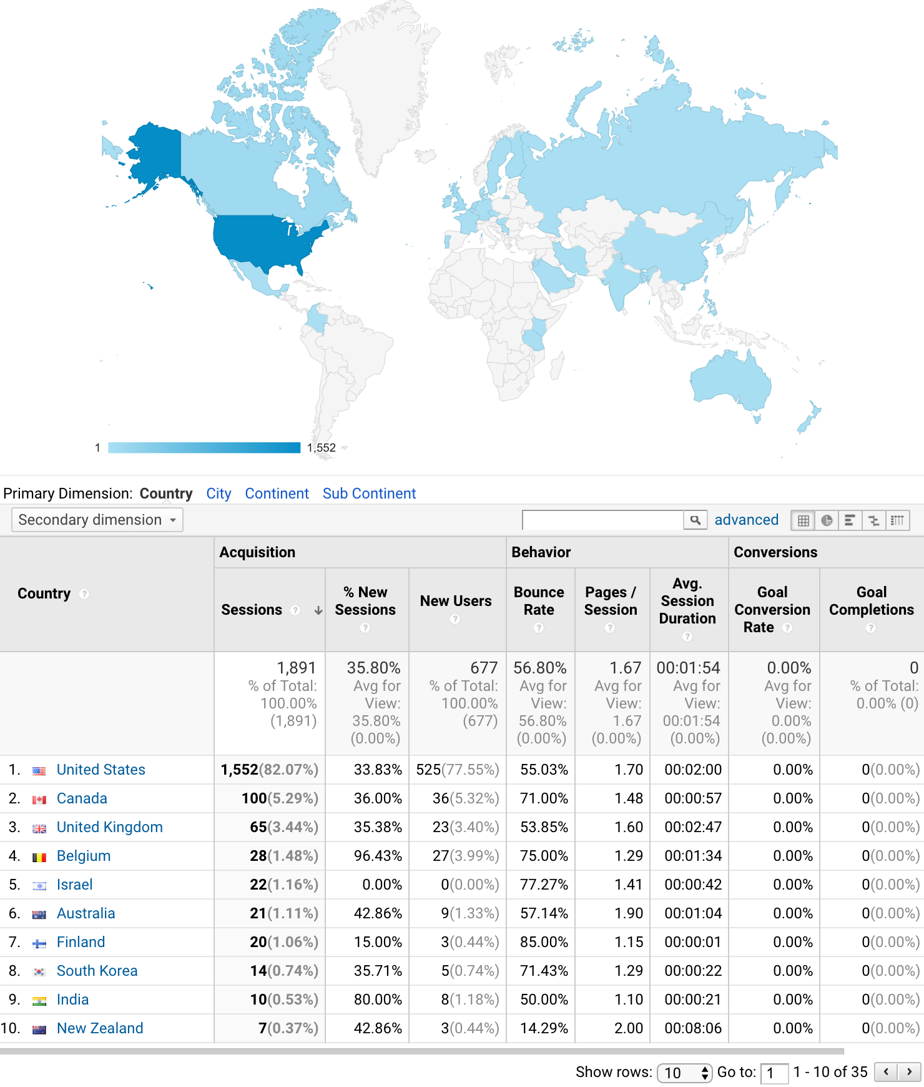Open Goal Completions help icon
924x1087 pixels.
coord(871,628)
